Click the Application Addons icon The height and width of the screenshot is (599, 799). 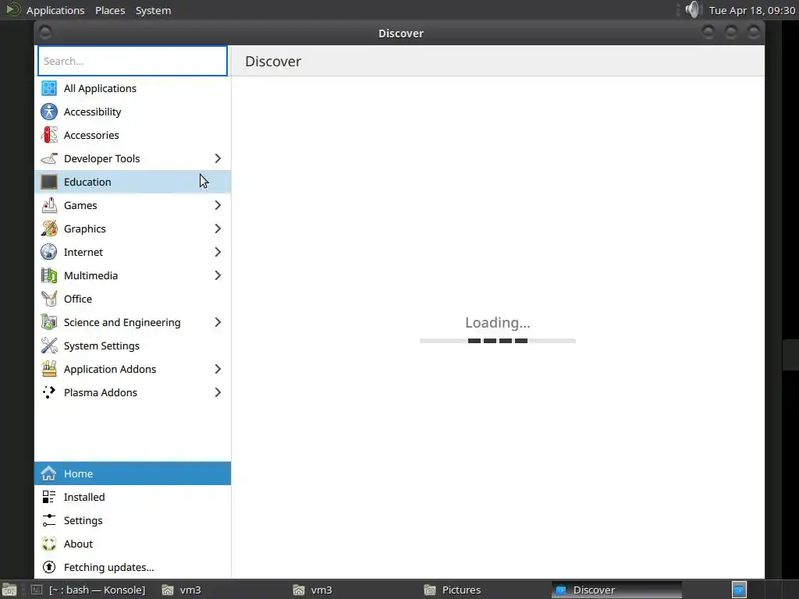point(49,369)
